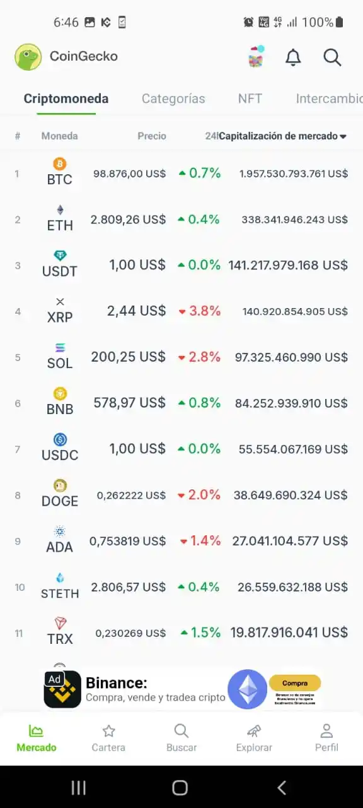
Task: Open the DOGE coin icon row
Action: click(181, 495)
